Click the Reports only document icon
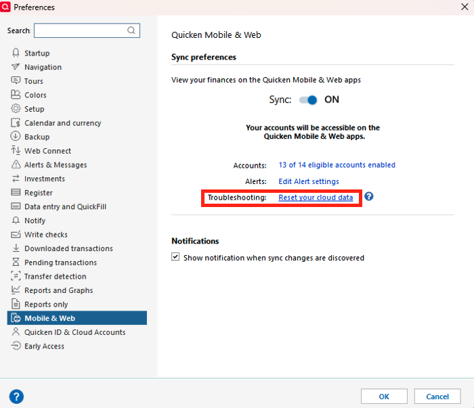Image resolution: width=474 pixels, height=408 pixels. [x=16, y=304]
